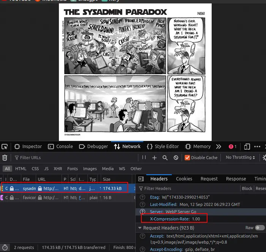This screenshot has width=266, height=252.
Task: Filter requests by WS
Action: (122, 169)
